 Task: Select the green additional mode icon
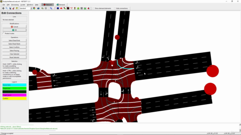(78, 8)
